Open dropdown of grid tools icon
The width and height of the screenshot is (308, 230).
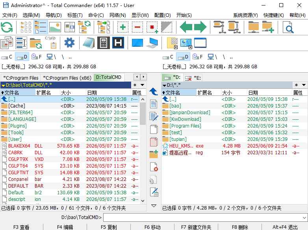[x=176, y=47]
